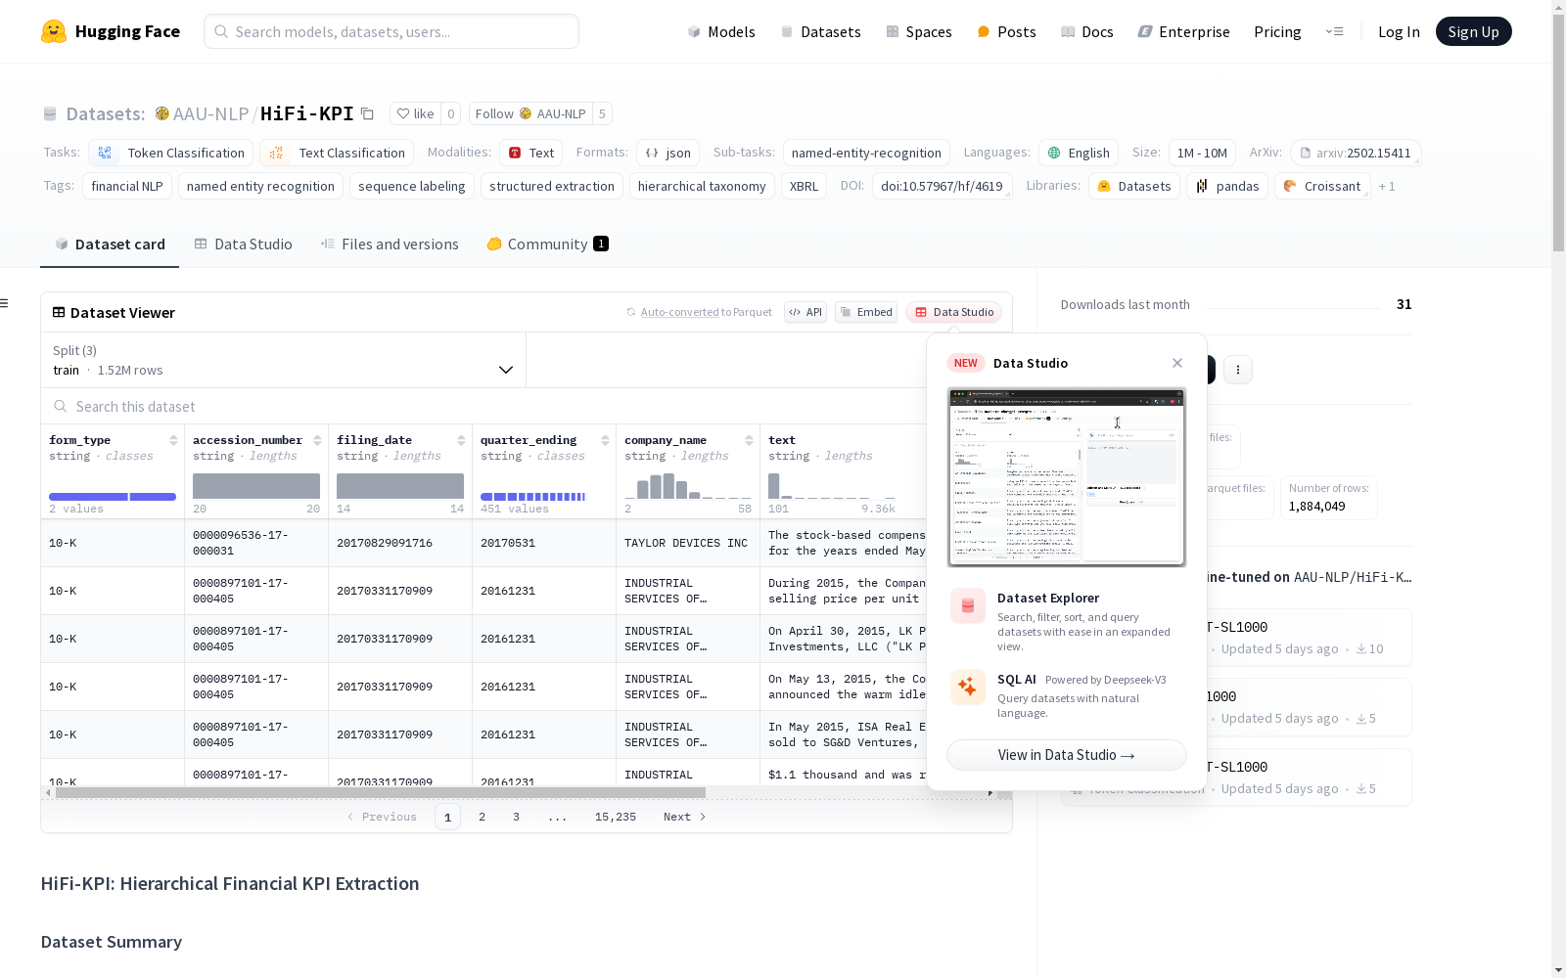This screenshot has width=1566, height=978.
Task: Click the Sign Up button
Action: 1474,31
